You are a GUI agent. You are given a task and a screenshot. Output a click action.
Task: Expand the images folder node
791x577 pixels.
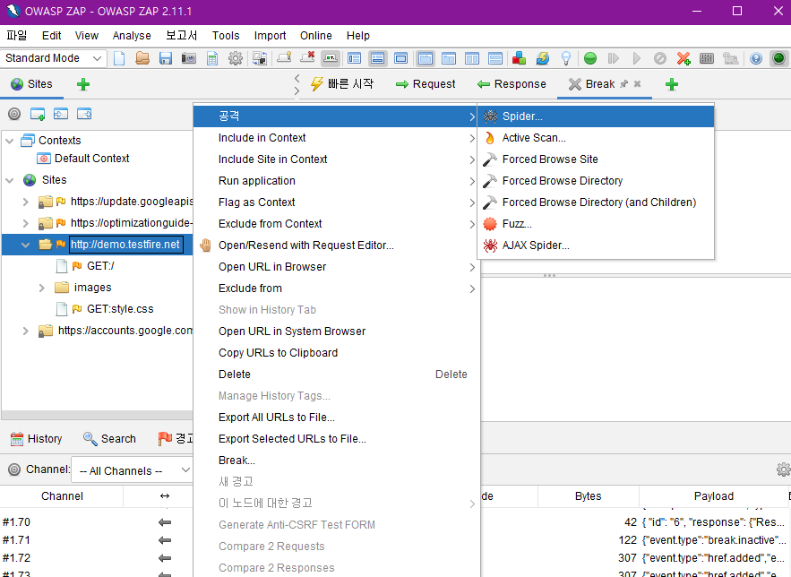(x=42, y=288)
